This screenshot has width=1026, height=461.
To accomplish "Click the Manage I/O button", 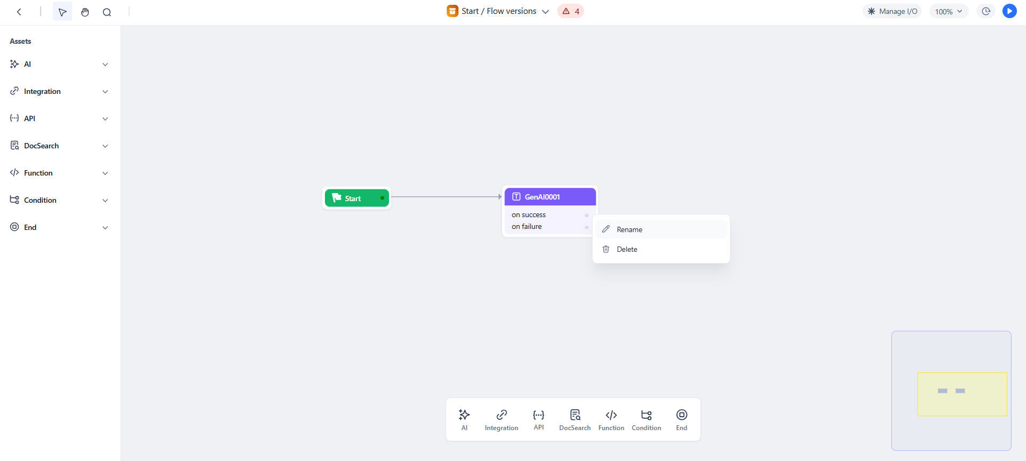I will click(x=892, y=11).
